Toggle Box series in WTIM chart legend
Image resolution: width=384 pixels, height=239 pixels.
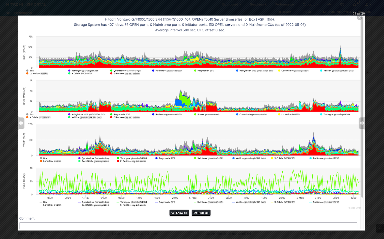43,158
